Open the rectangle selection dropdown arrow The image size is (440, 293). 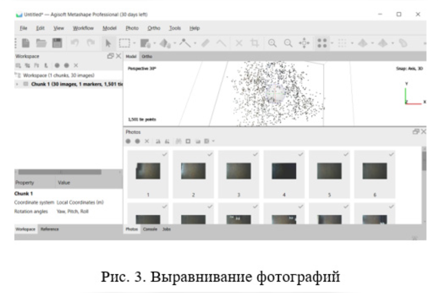pyautogui.click(x=134, y=44)
